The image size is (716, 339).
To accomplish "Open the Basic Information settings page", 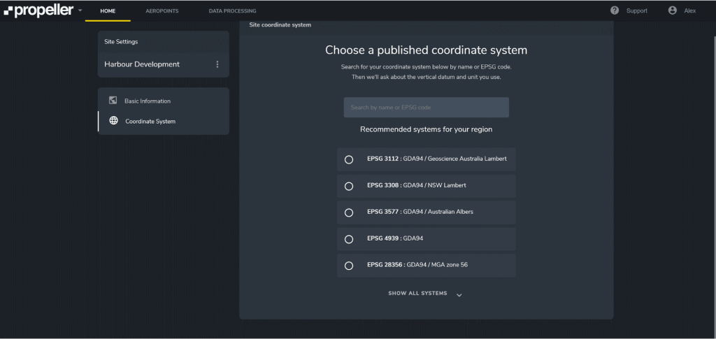I will click(148, 101).
